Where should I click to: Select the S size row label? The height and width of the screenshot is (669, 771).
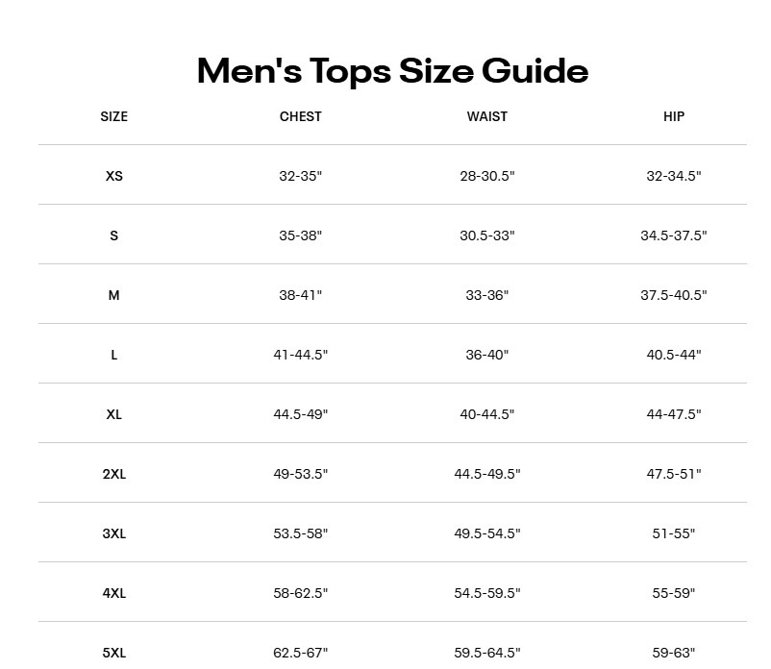tap(114, 235)
